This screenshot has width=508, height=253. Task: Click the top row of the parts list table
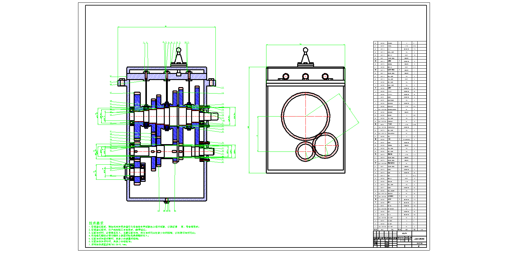400,43
